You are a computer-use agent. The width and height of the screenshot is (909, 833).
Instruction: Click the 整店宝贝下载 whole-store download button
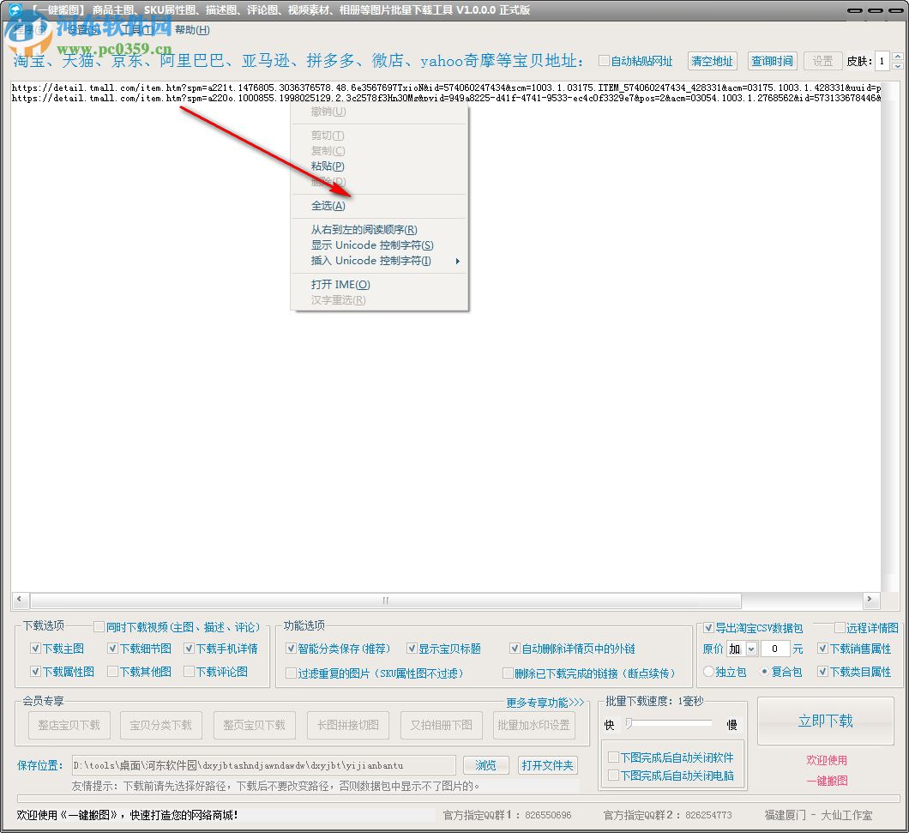click(x=67, y=725)
